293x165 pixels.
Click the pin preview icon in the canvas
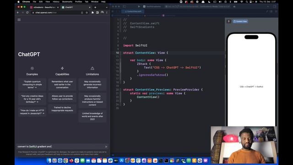click(x=229, y=22)
